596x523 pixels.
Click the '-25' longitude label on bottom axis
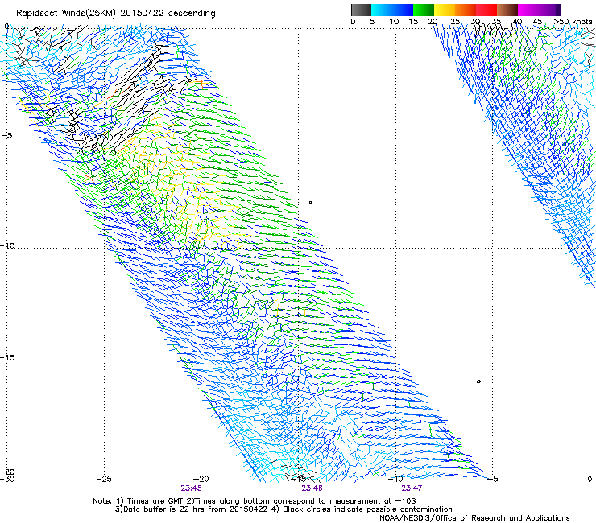(104, 479)
